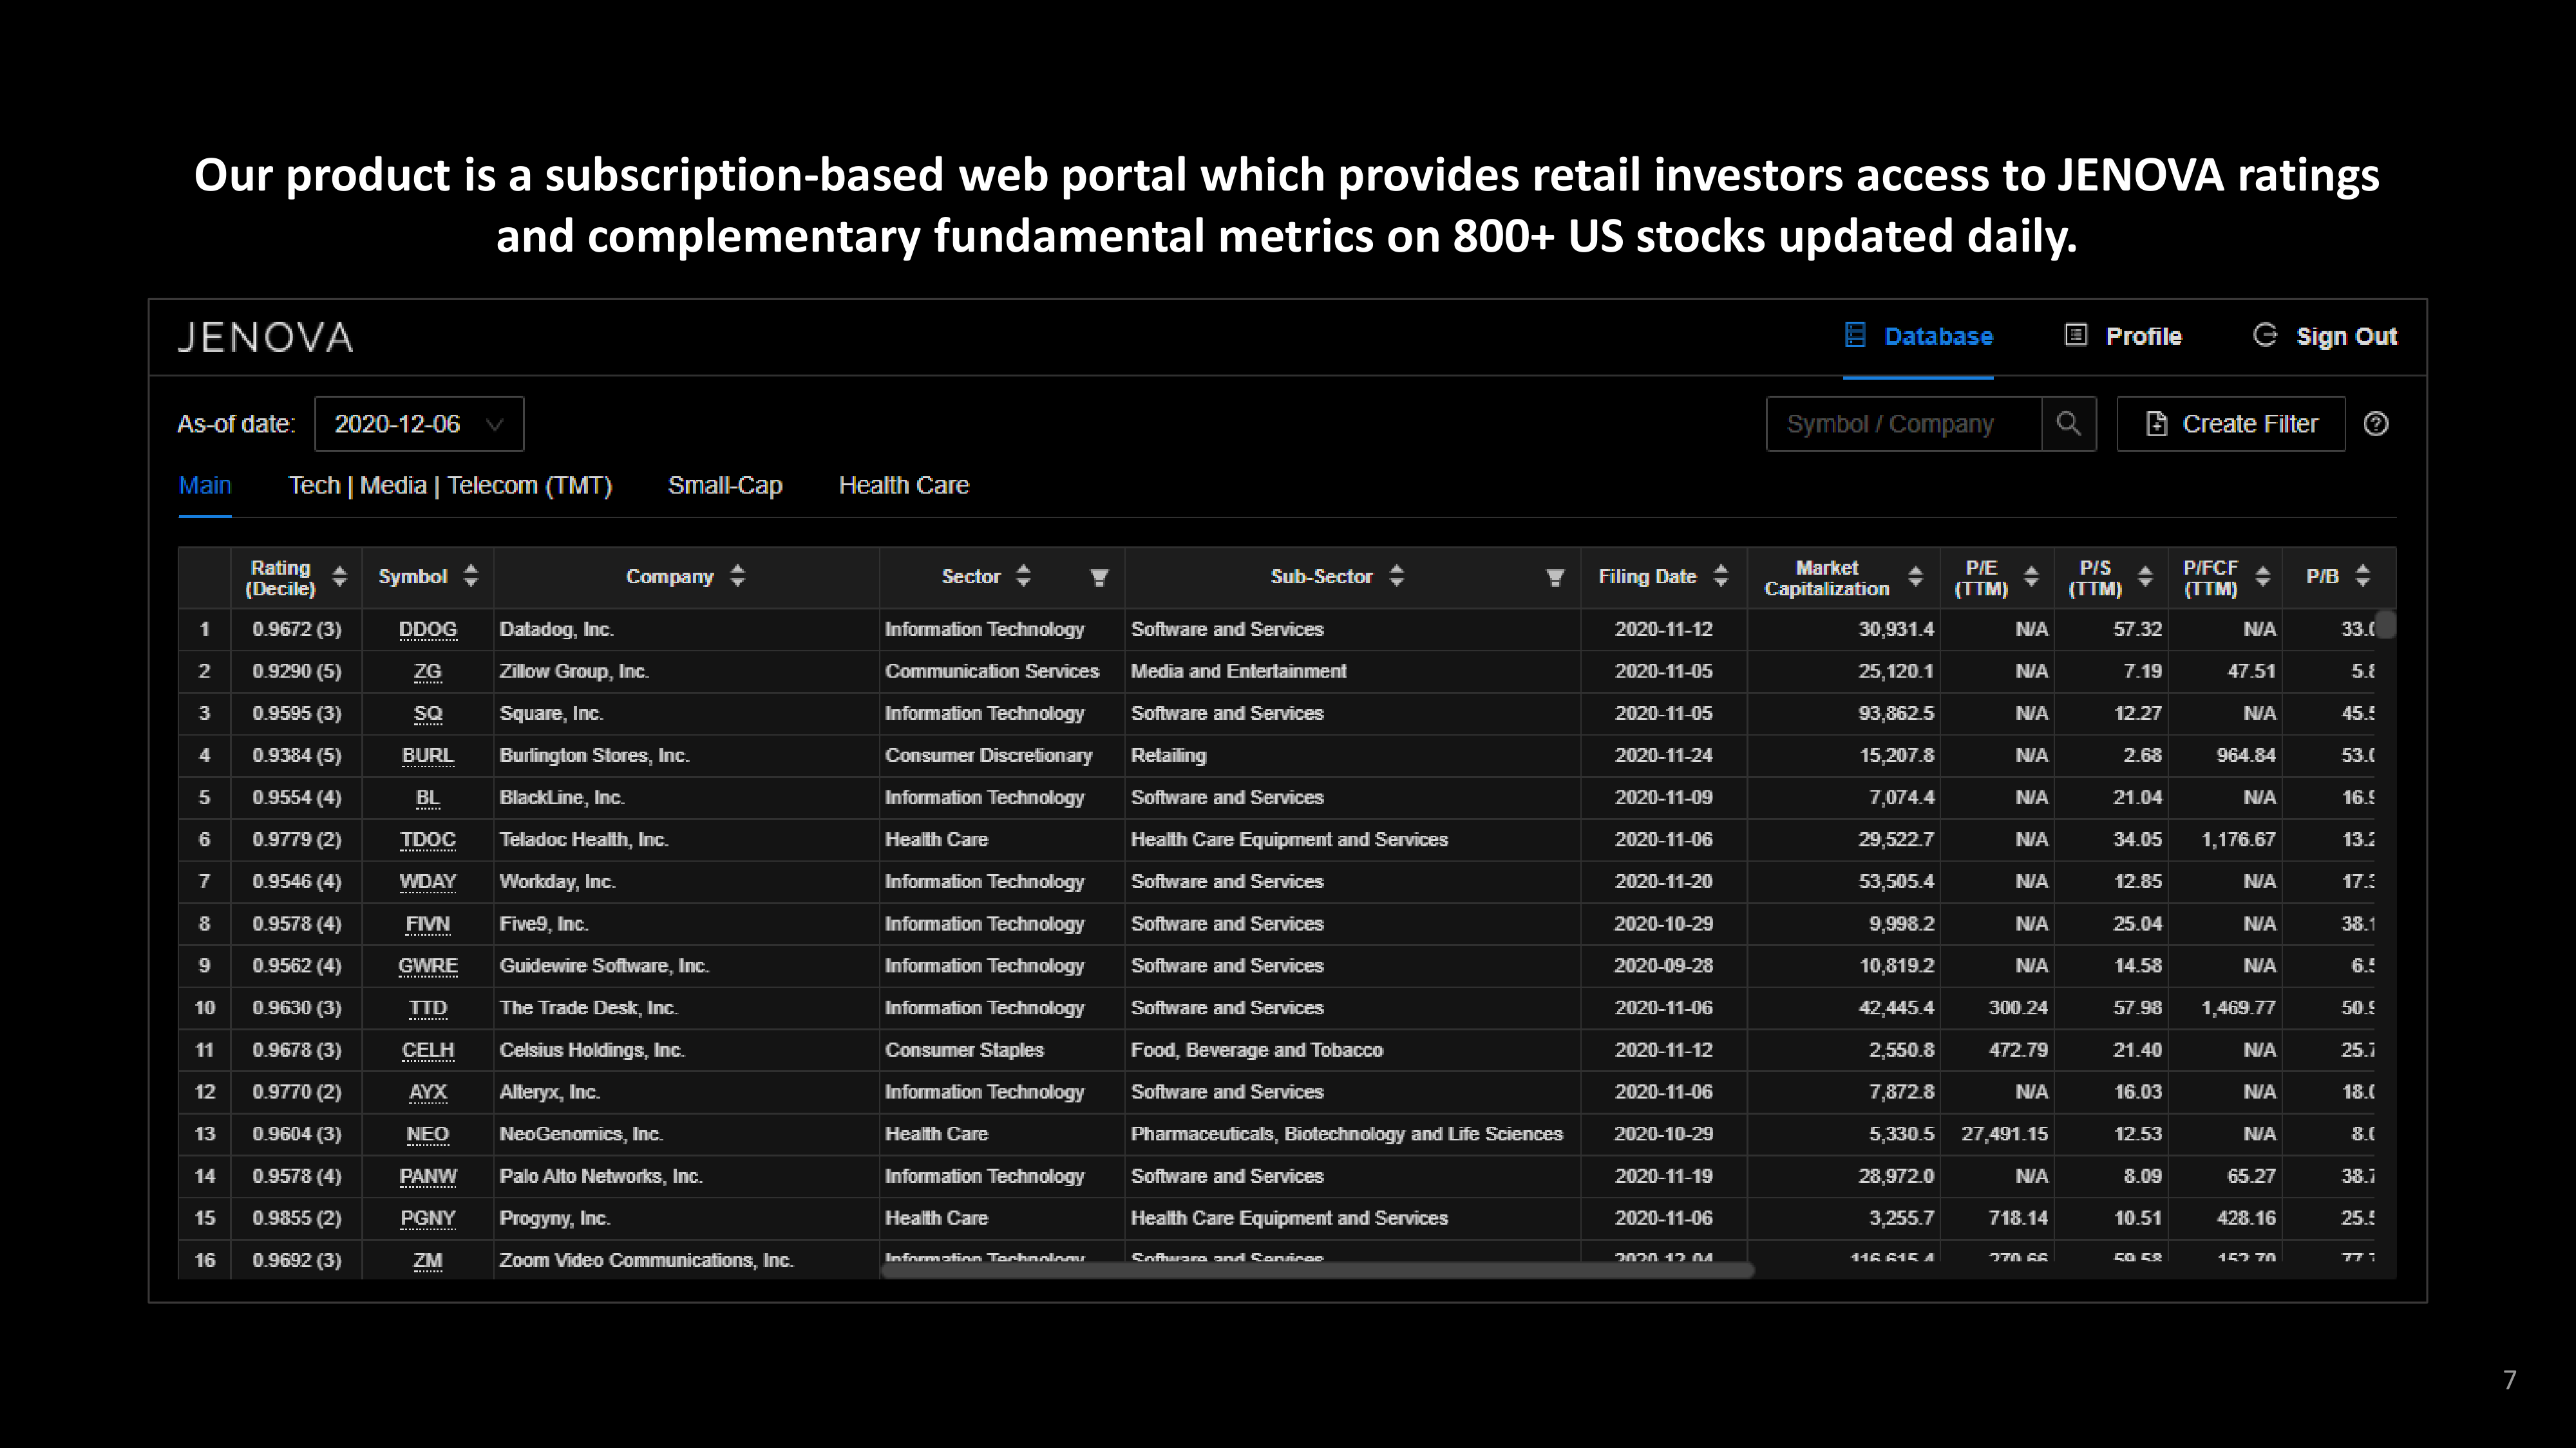The image size is (2576, 1448).
Task: Open the FIVN symbol link
Action: tap(428, 924)
